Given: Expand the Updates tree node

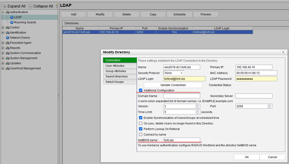Looking at the screenshot, I should 3,63.
